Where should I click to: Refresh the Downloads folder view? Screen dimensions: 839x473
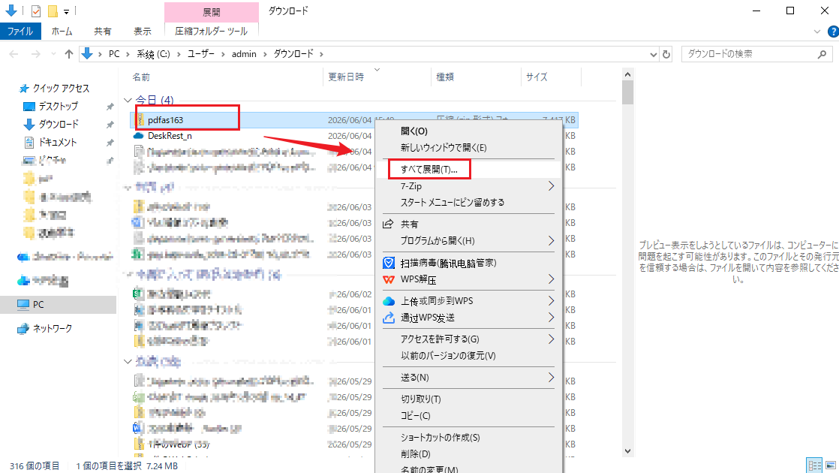[x=666, y=54]
